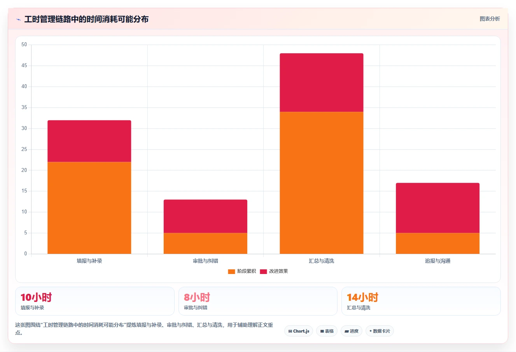Click red 改进效果 bar of 追报与沟通
This screenshot has width=516, height=352.
437,208
